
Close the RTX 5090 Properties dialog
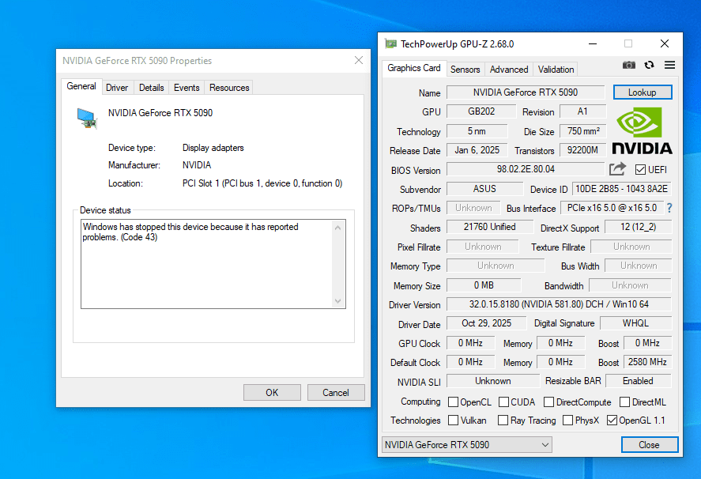pyautogui.click(x=359, y=60)
